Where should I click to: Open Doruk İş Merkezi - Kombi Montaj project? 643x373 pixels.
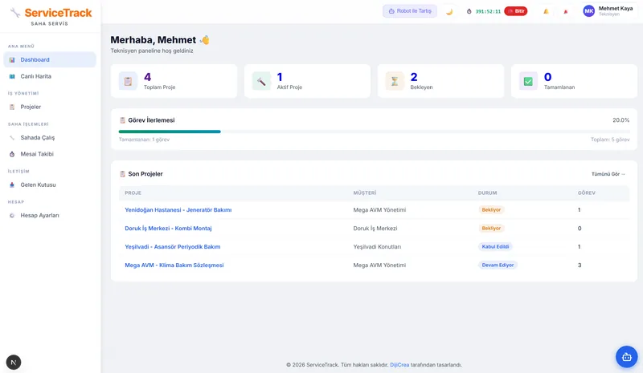click(x=168, y=228)
